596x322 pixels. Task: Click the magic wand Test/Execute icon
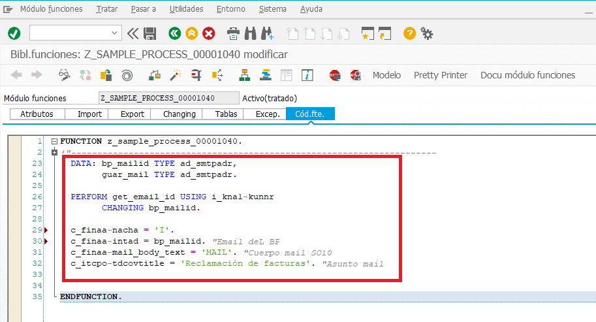[x=175, y=75]
